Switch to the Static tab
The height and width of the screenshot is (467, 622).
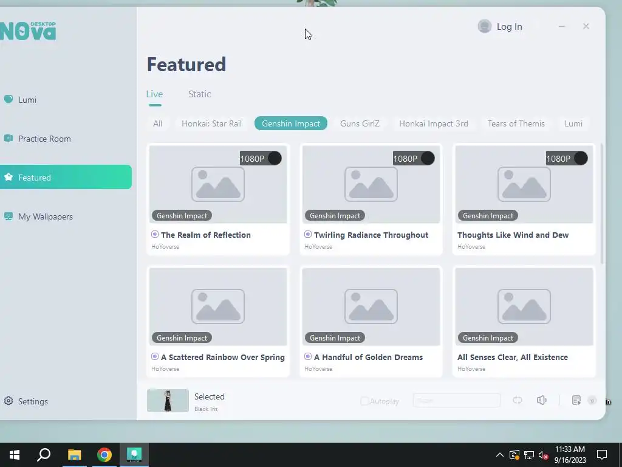(x=199, y=94)
